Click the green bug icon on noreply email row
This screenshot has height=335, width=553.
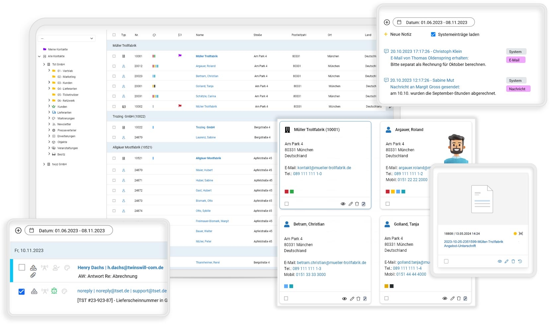click(54, 291)
